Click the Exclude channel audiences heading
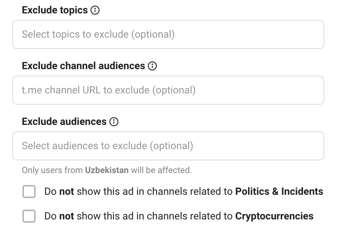338x231 pixels. click(83, 66)
